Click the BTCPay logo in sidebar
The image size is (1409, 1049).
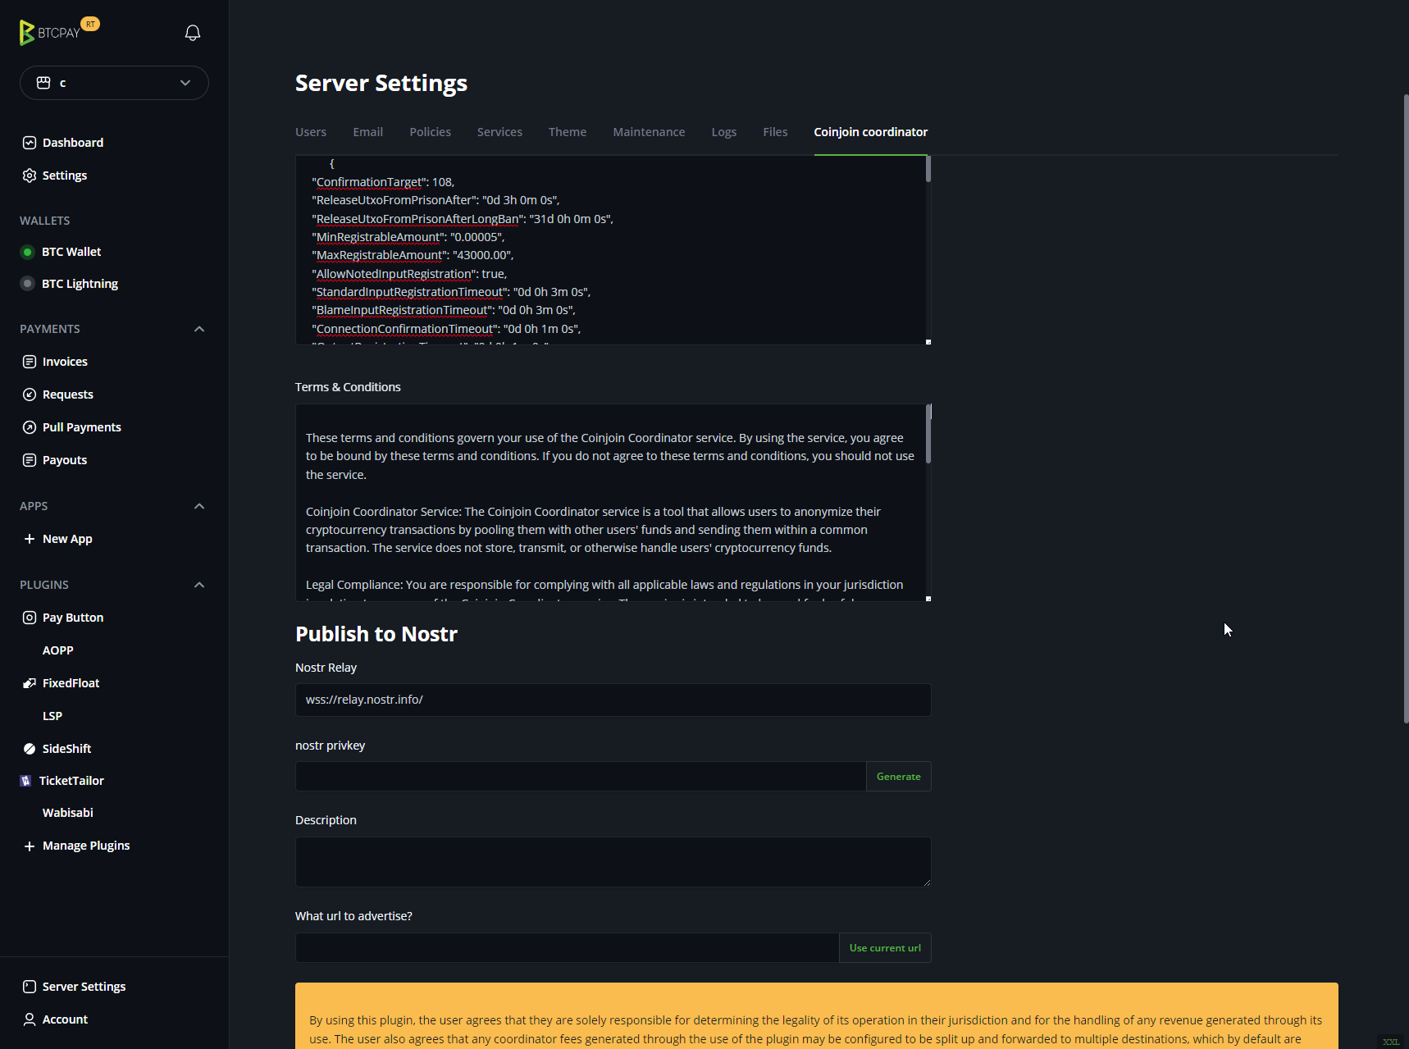(x=49, y=33)
